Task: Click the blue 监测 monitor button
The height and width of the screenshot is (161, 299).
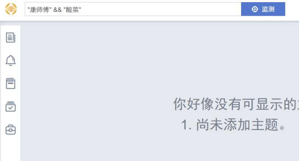Action: [x=263, y=9]
